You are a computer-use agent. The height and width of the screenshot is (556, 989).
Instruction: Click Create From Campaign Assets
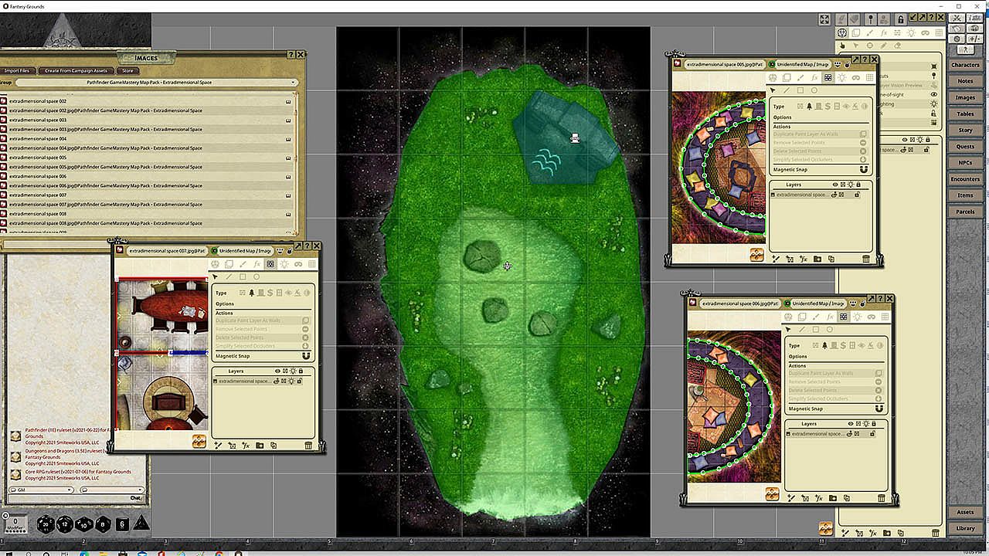76,70
